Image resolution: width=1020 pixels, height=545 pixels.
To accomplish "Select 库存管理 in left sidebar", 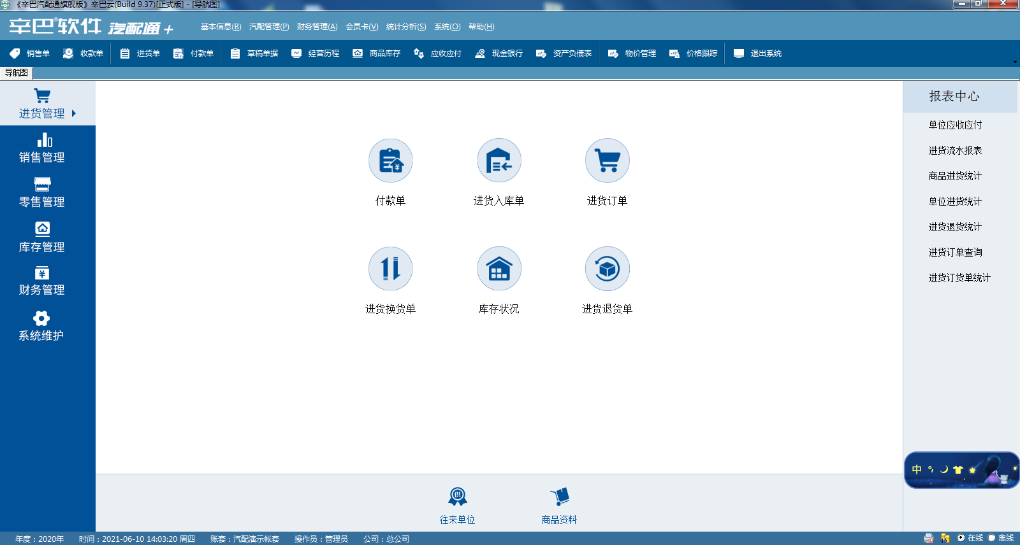I will pyautogui.click(x=42, y=237).
